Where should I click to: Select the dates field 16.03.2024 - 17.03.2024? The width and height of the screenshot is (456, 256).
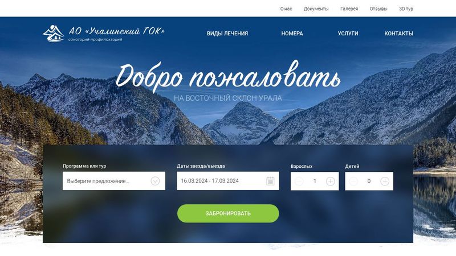coord(227,181)
